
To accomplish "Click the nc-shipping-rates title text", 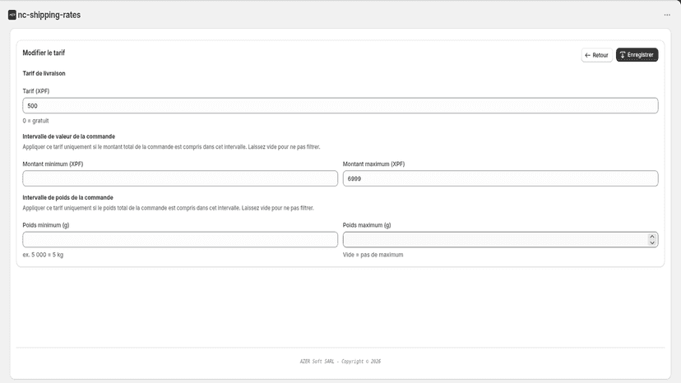I will [x=49, y=15].
